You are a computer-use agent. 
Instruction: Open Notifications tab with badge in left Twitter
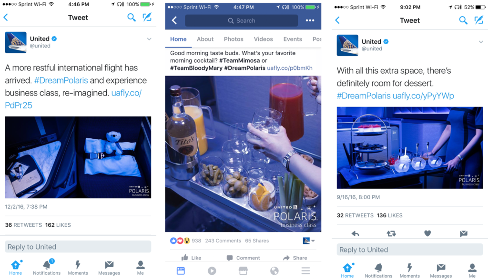pos(47,268)
